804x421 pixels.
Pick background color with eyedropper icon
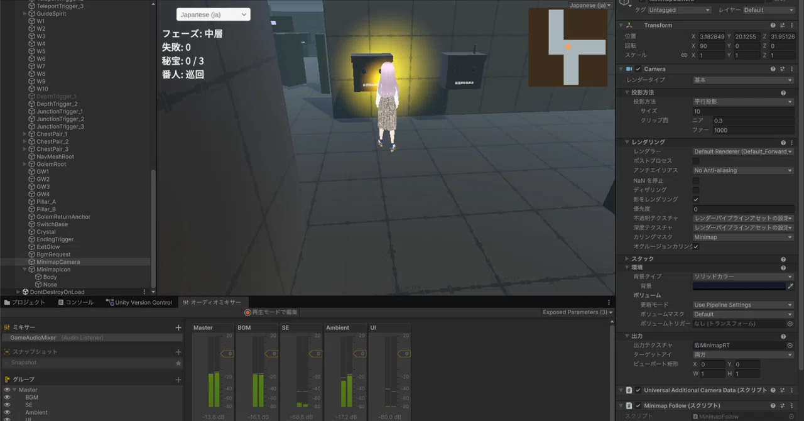click(x=790, y=286)
